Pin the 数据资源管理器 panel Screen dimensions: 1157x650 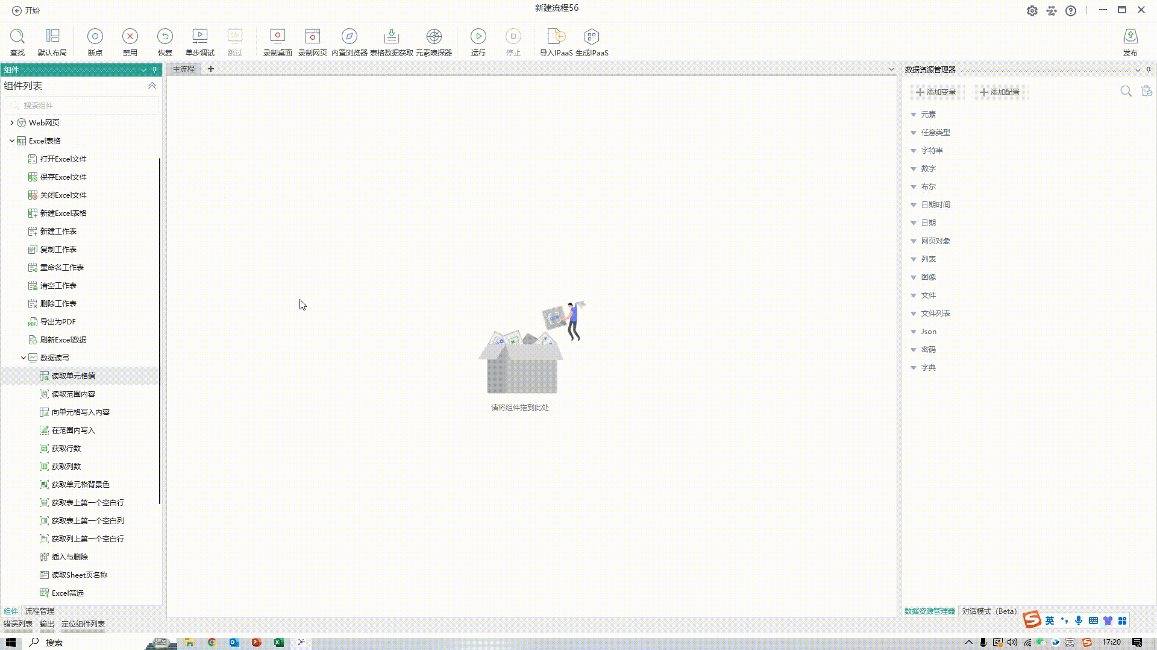1149,70
